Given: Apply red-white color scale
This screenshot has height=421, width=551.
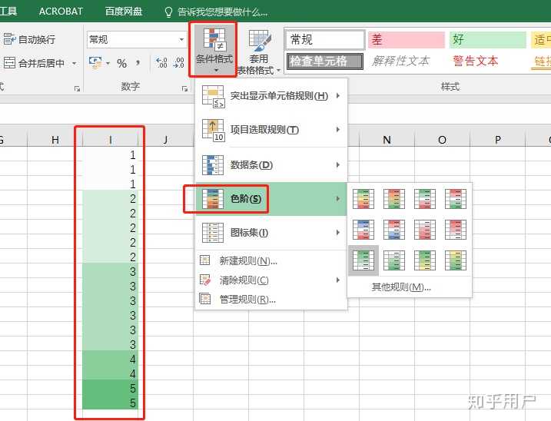Looking at the screenshot, I should [456, 230].
